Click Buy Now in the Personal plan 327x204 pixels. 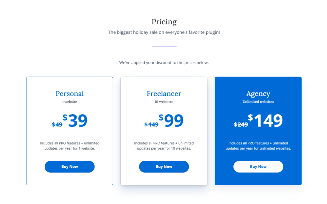click(70, 167)
